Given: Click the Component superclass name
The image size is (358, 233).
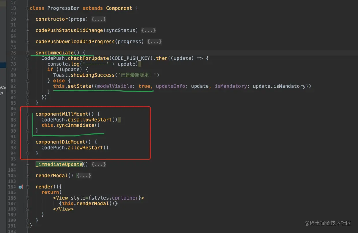Looking at the screenshot, I should pyautogui.click(x=119, y=8).
